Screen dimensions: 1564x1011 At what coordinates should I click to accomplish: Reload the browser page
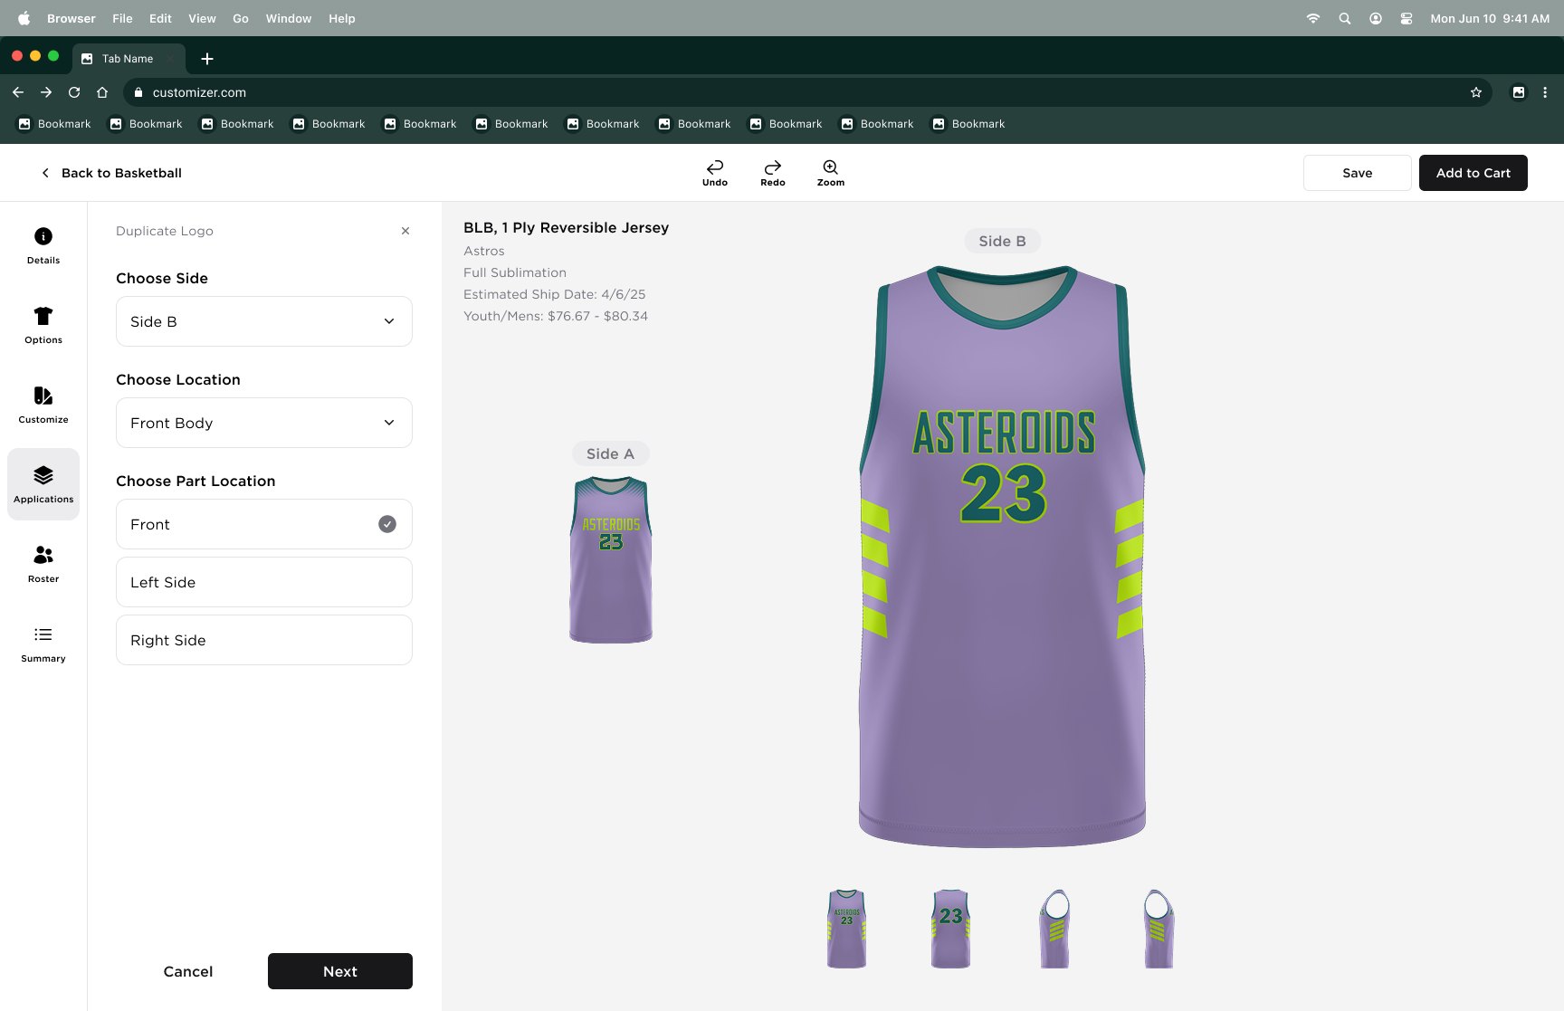(x=74, y=92)
